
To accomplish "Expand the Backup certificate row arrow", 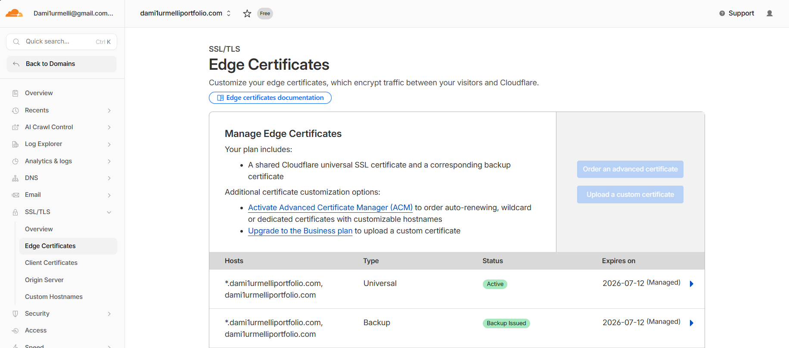I will tap(692, 323).
